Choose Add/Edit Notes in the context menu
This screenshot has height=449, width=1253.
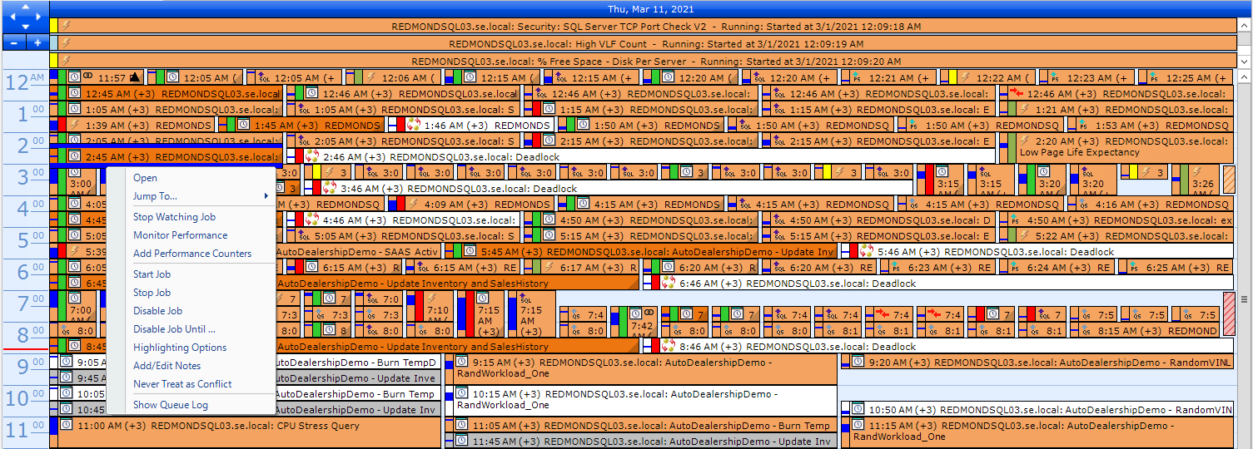click(x=167, y=366)
